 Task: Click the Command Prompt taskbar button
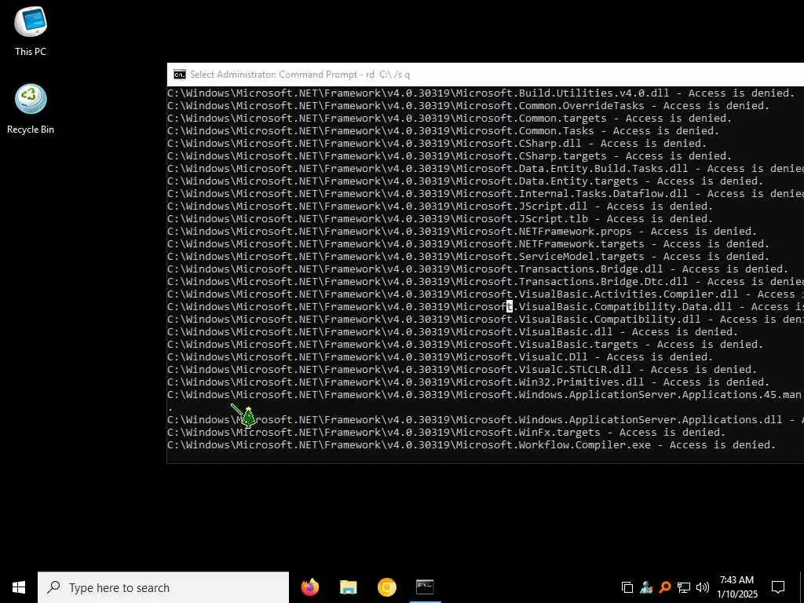click(425, 587)
